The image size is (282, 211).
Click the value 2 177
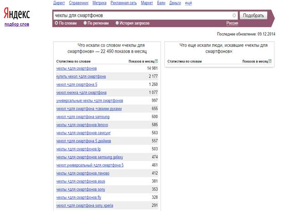(153, 77)
